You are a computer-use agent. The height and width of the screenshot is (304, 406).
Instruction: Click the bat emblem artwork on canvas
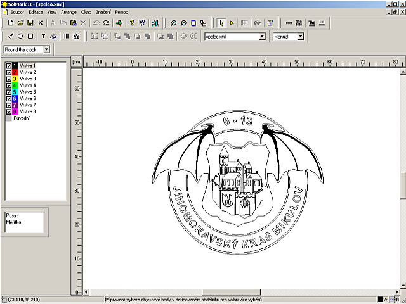pyautogui.click(x=238, y=182)
